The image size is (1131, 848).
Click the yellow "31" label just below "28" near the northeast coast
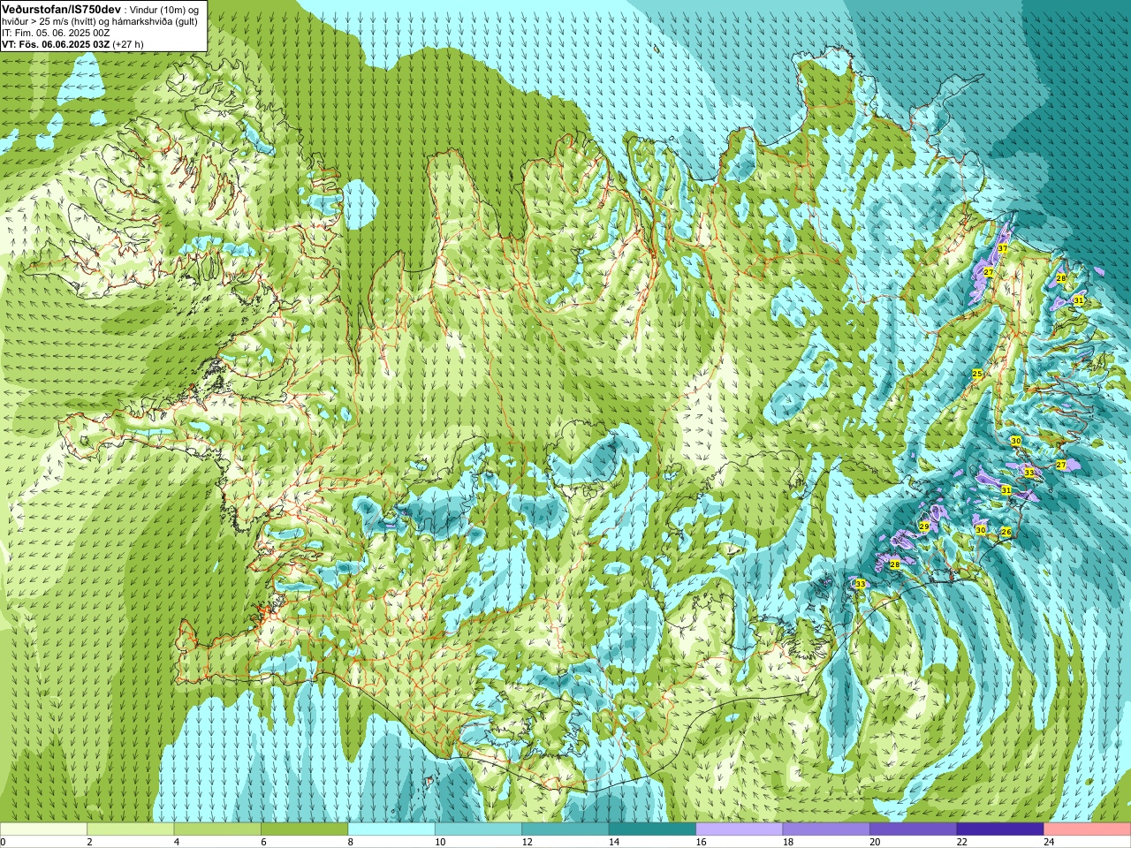(x=1079, y=300)
